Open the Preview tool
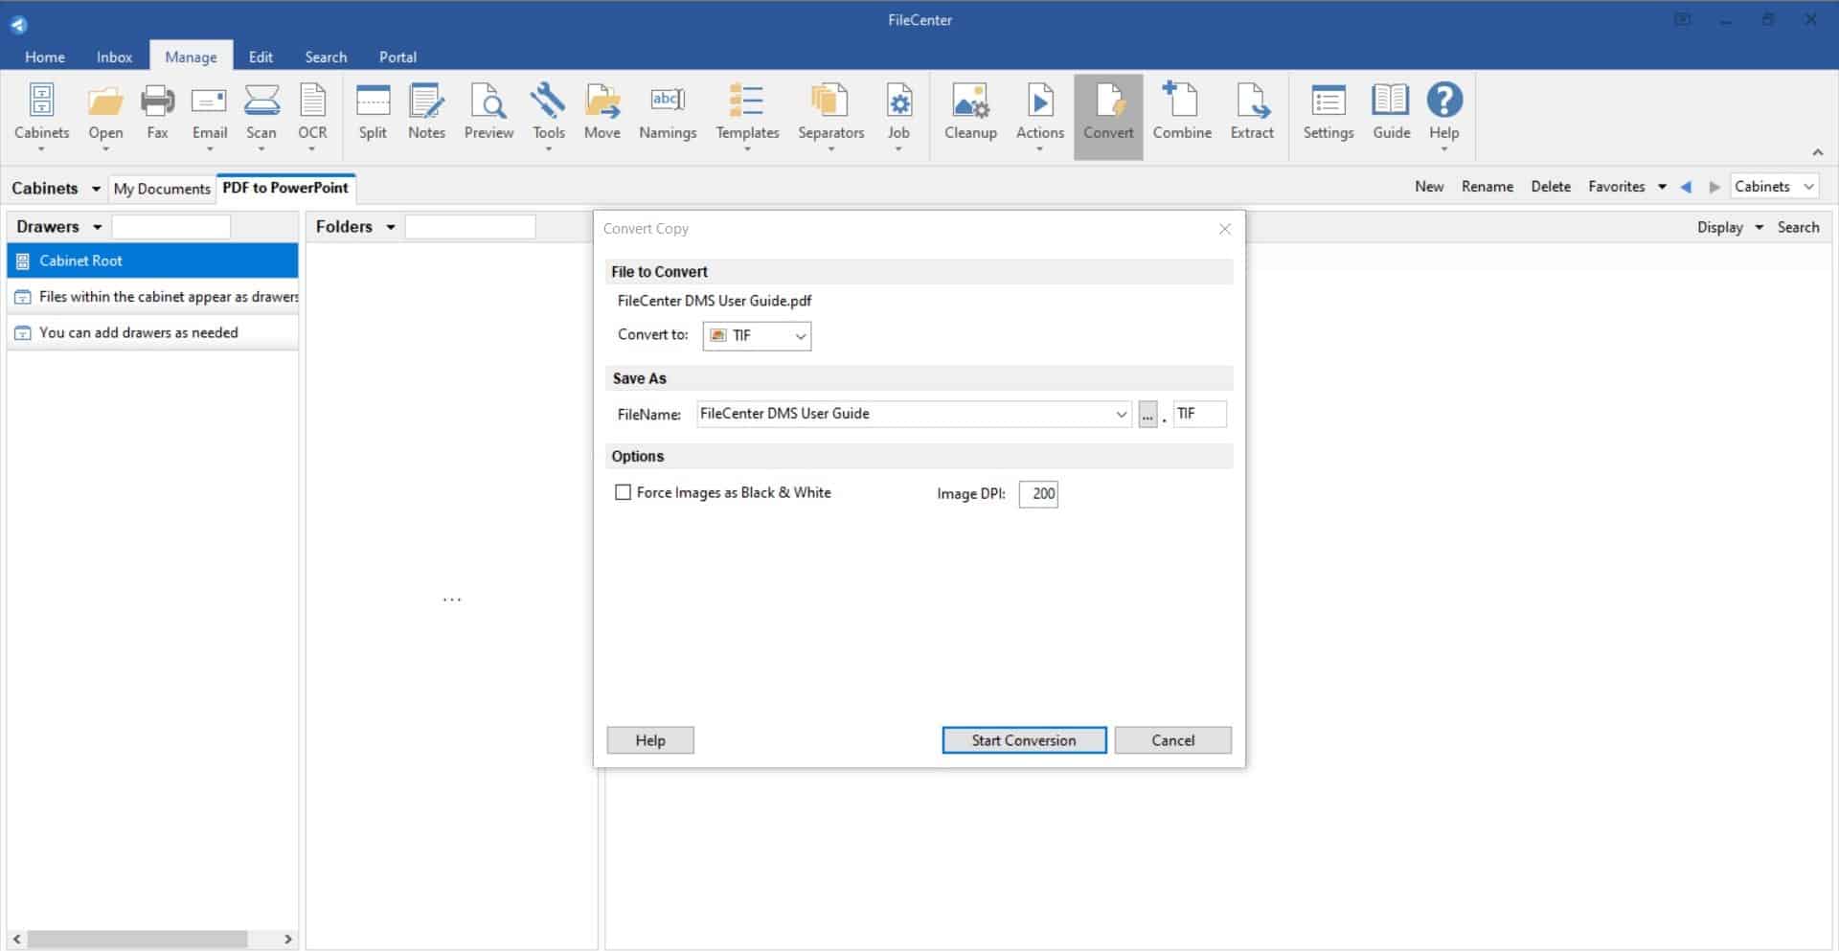Screen dimensions: 1839x951 coord(488,114)
